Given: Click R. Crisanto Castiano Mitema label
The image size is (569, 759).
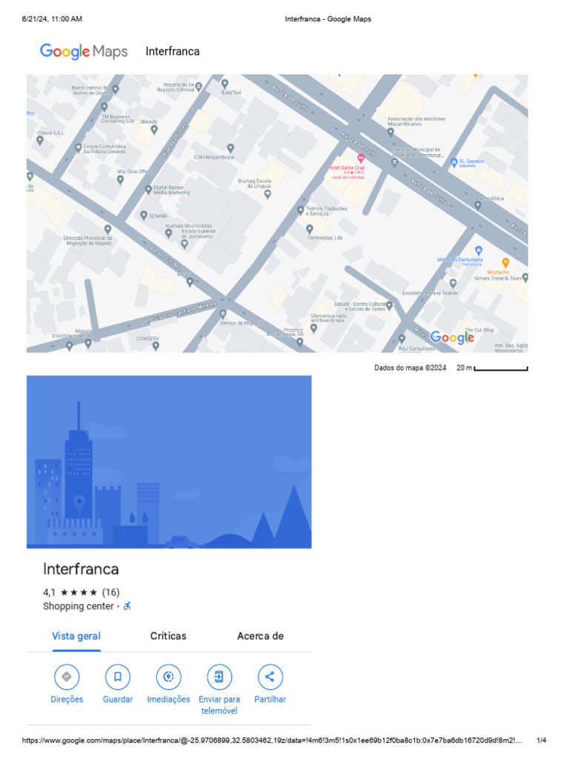Looking at the screenshot, I should [x=180, y=314].
